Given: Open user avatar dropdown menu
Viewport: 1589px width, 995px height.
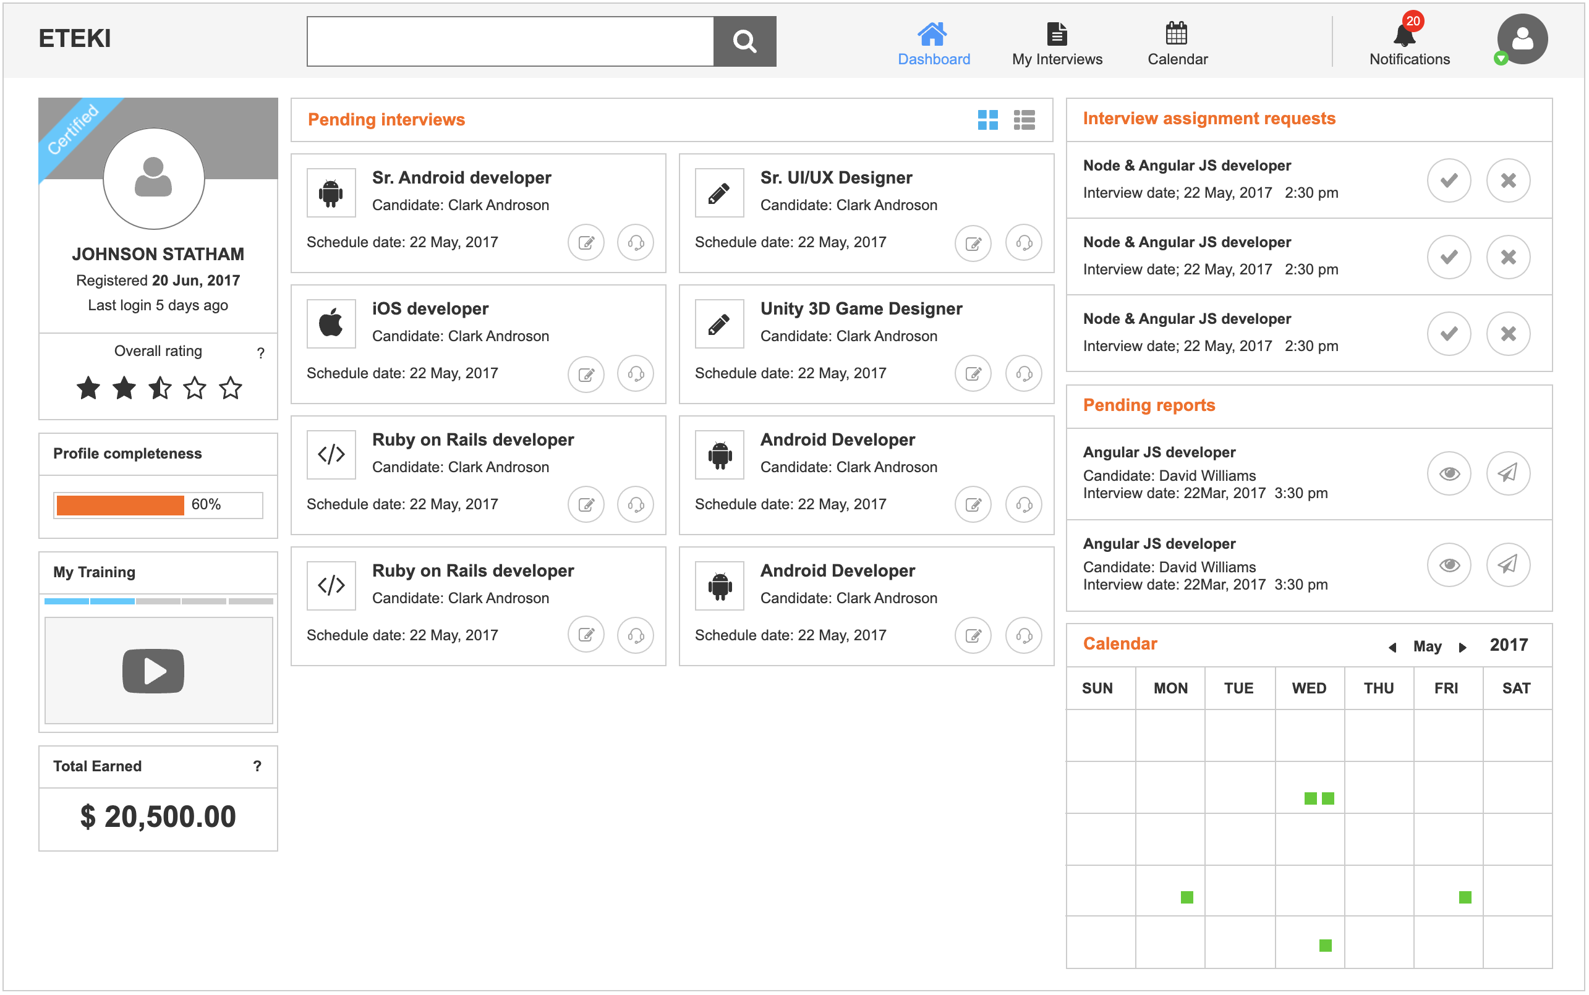Looking at the screenshot, I should click(x=1521, y=40).
